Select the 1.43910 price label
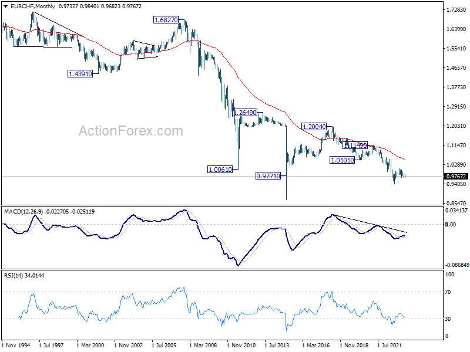The height and width of the screenshot is (352, 470). (80, 74)
